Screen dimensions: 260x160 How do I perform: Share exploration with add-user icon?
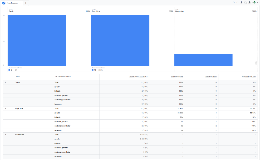[250, 2]
